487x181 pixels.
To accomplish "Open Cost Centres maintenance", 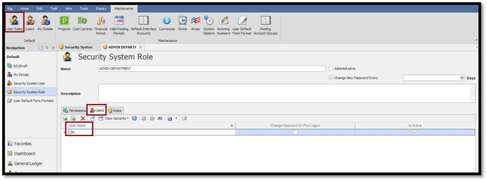I will pos(82,22).
